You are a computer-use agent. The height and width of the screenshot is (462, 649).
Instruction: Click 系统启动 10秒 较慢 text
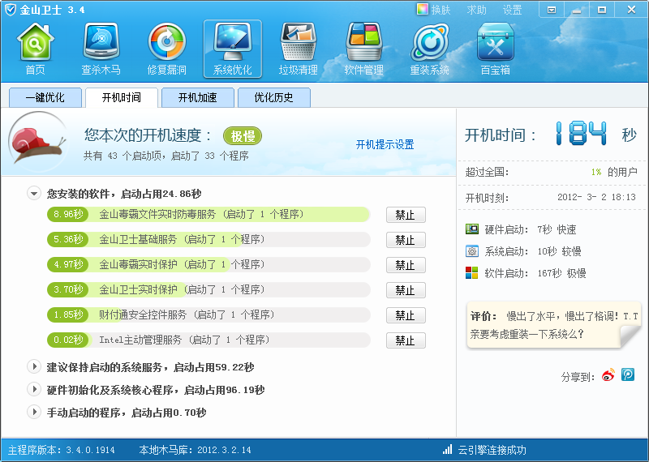533,251
